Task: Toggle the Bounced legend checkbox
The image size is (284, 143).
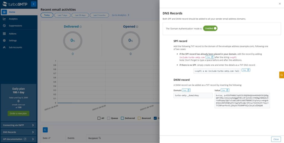Action: [139, 118]
